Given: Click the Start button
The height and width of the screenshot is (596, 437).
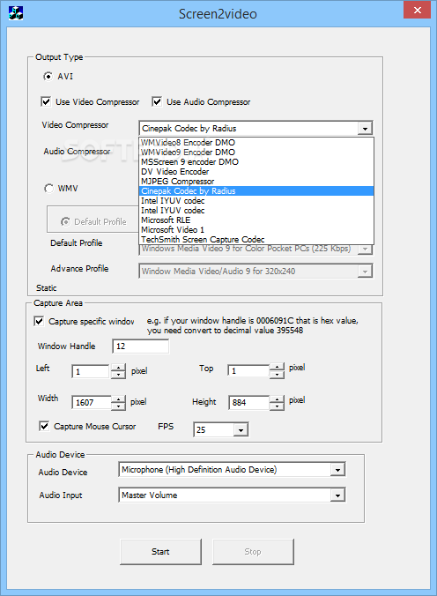Looking at the screenshot, I should click(x=160, y=552).
